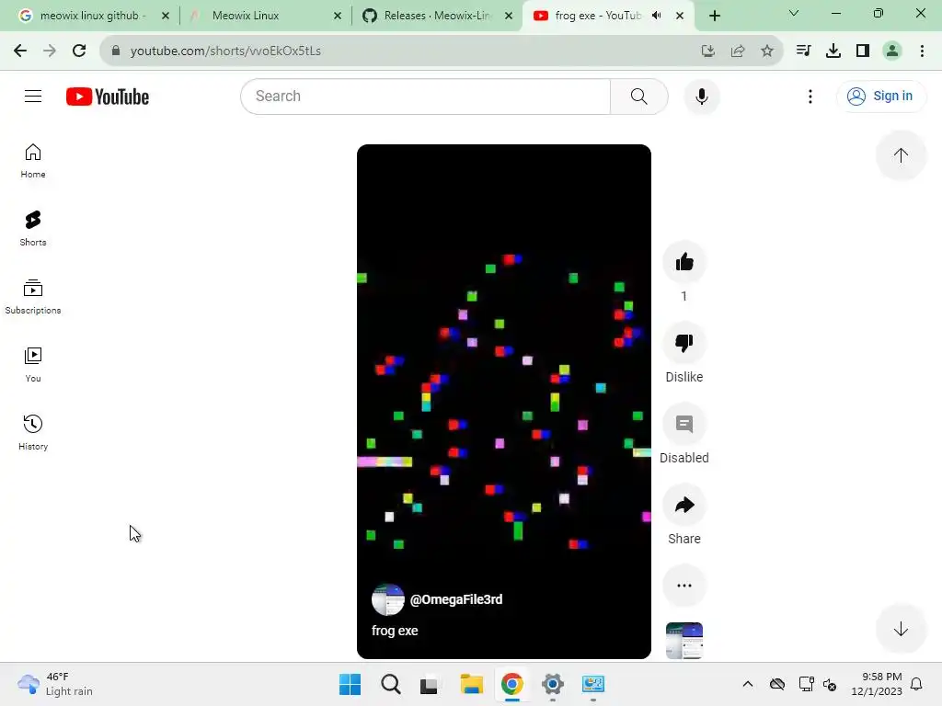This screenshot has height=706, width=942.
Task: Open the notifications bell
Action: pyautogui.click(x=916, y=684)
